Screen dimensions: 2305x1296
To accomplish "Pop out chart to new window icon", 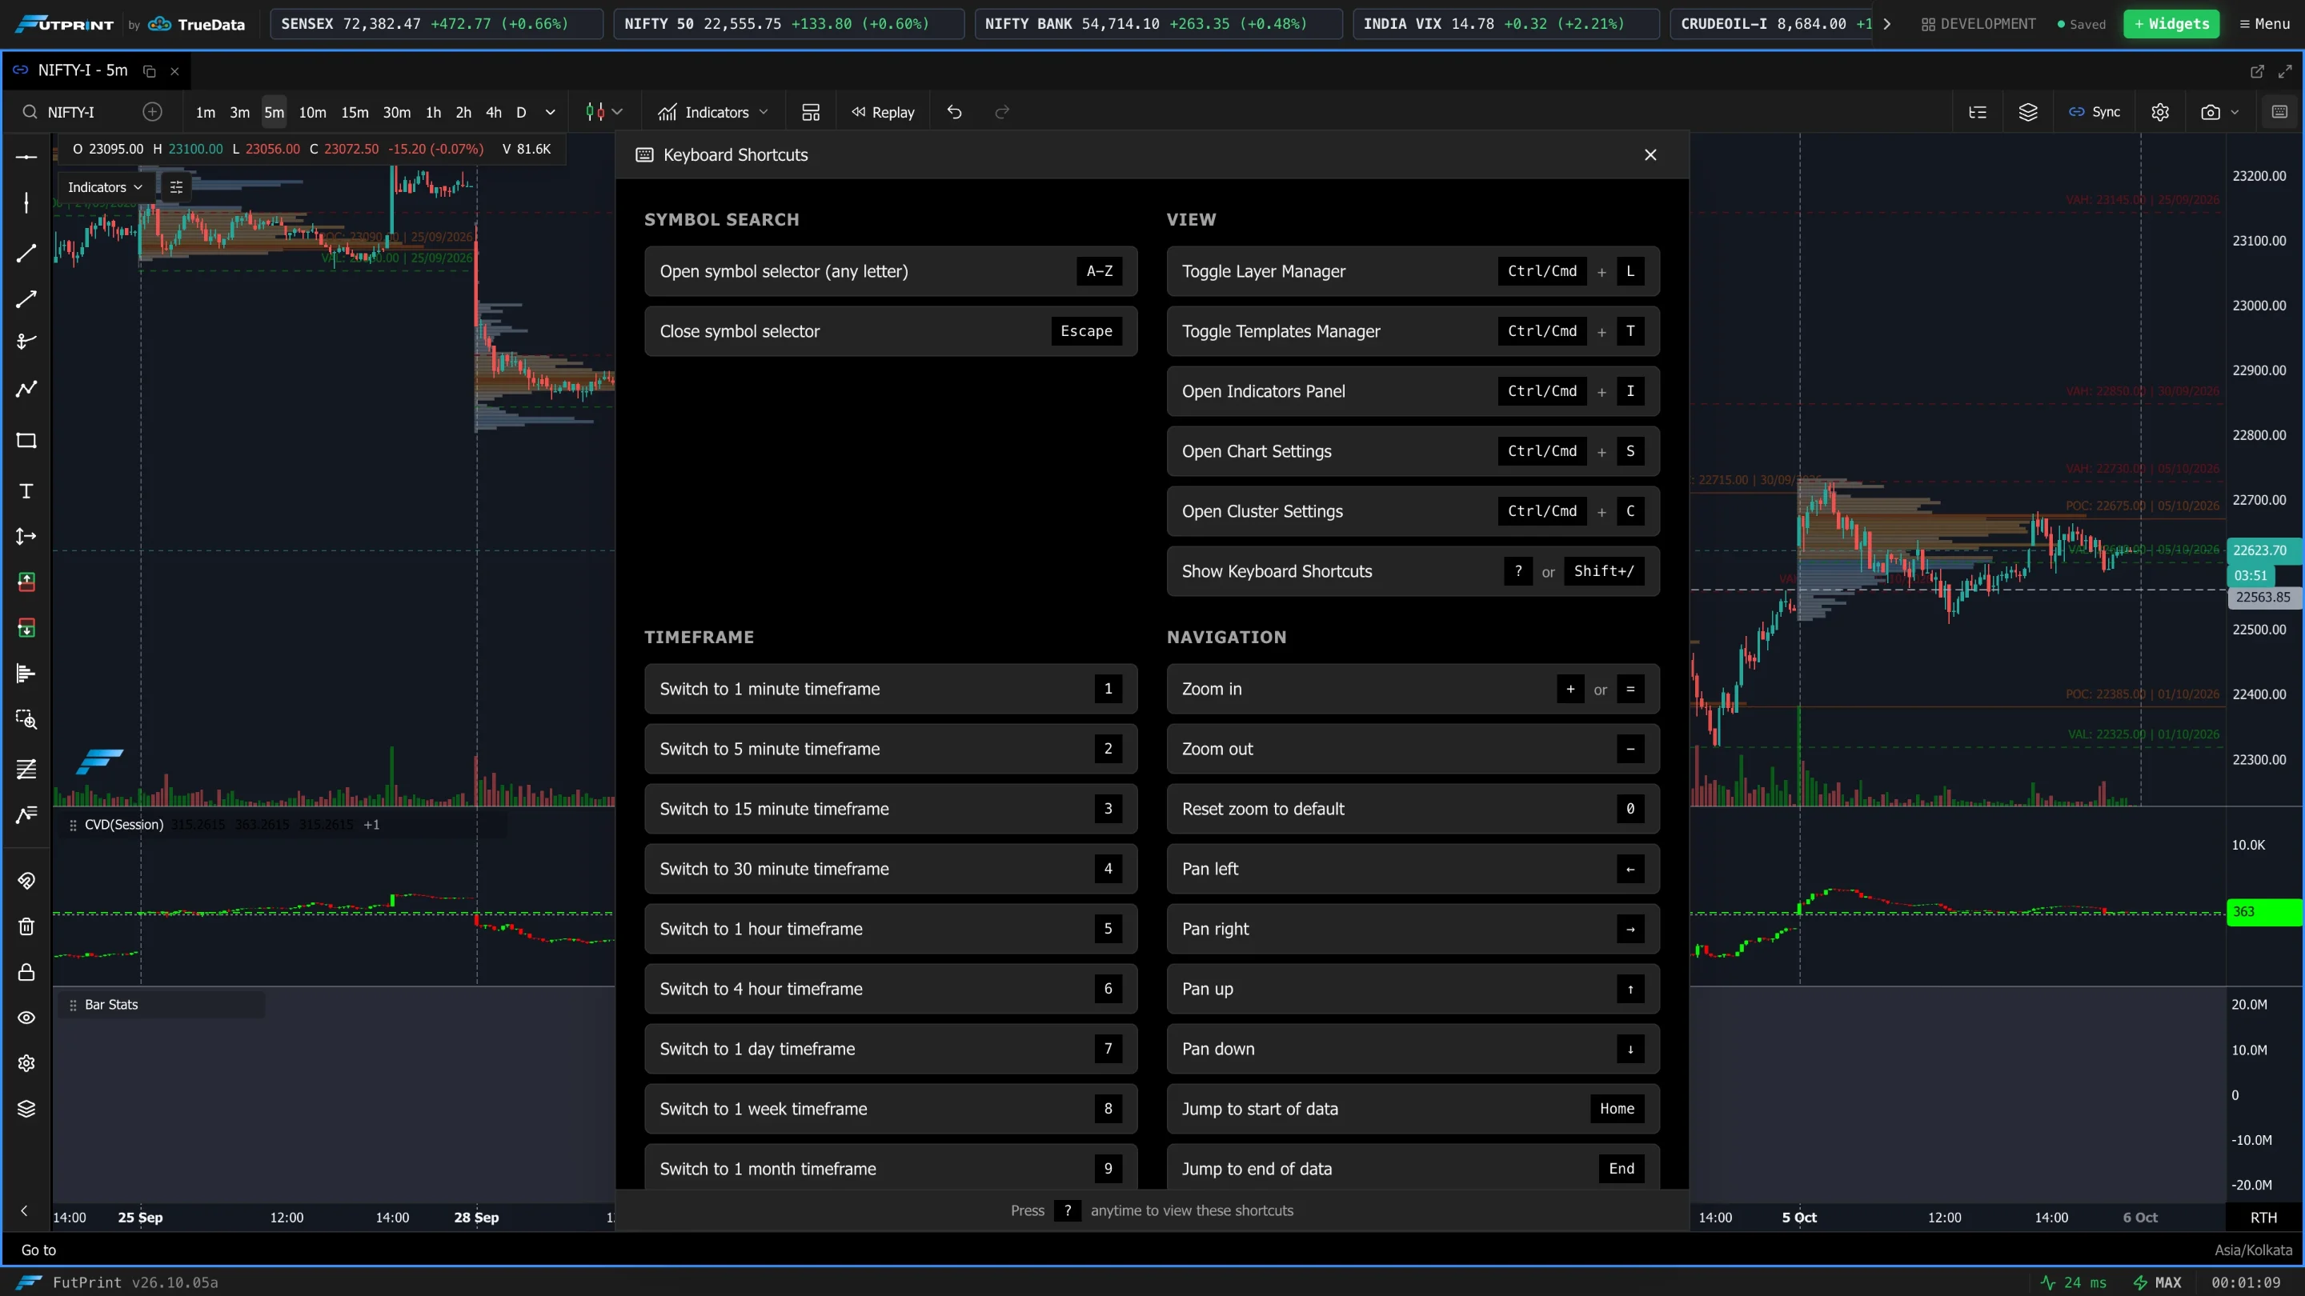I will pyautogui.click(x=2257, y=70).
